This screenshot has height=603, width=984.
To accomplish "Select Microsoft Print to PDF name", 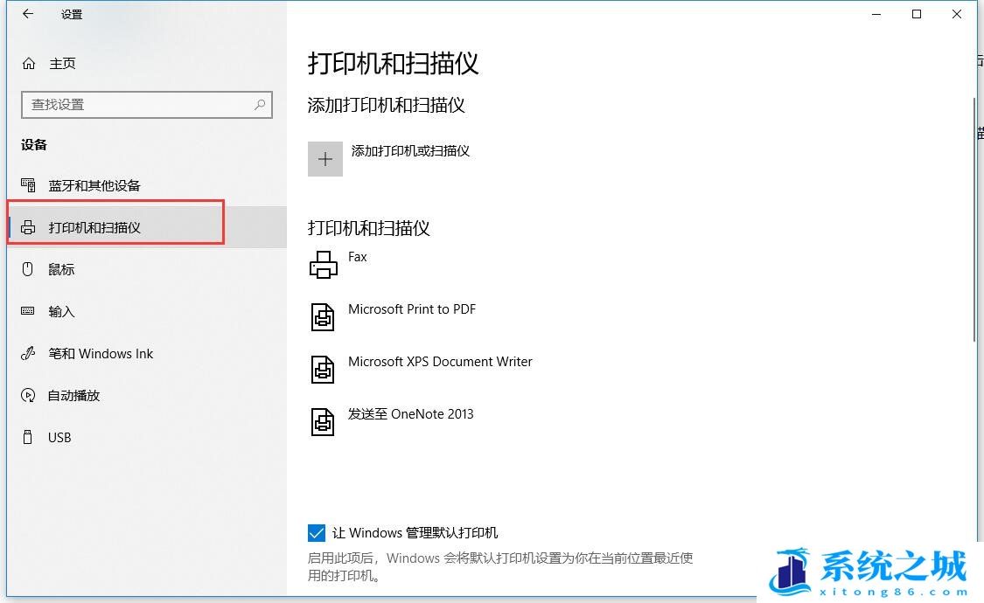I will 412,309.
